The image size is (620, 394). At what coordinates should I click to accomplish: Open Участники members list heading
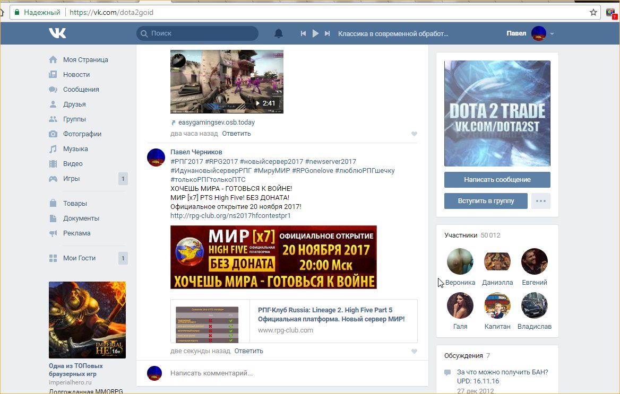461,235
